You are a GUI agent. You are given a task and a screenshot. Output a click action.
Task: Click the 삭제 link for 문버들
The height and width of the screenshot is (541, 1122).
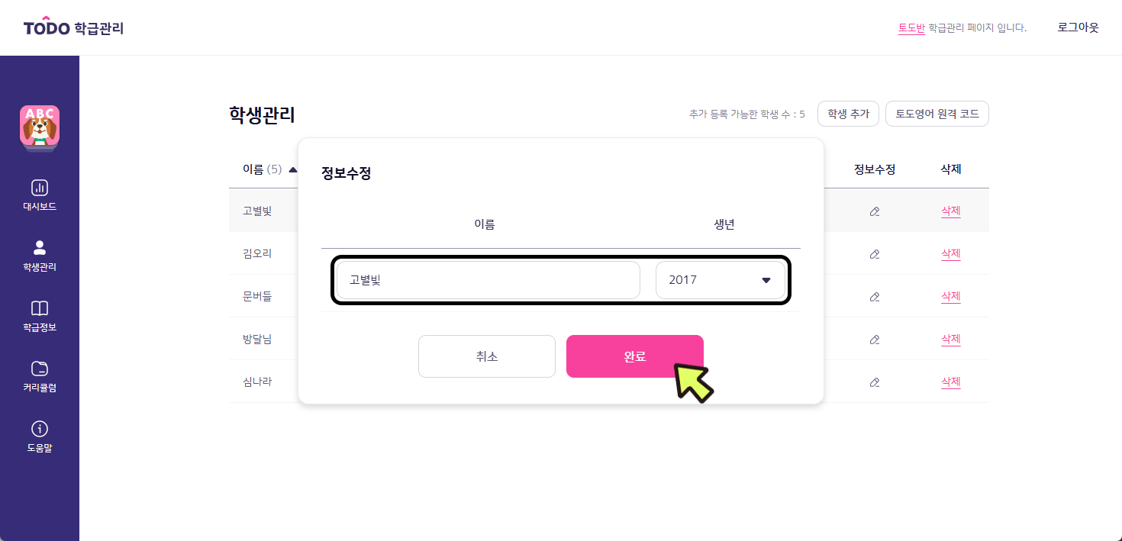pos(950,296)
